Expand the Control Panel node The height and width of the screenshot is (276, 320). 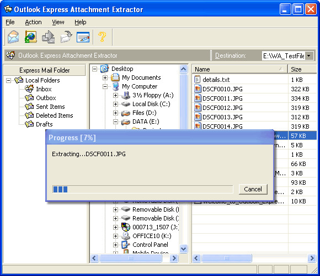pyautogui.click(x=115, y=245)
